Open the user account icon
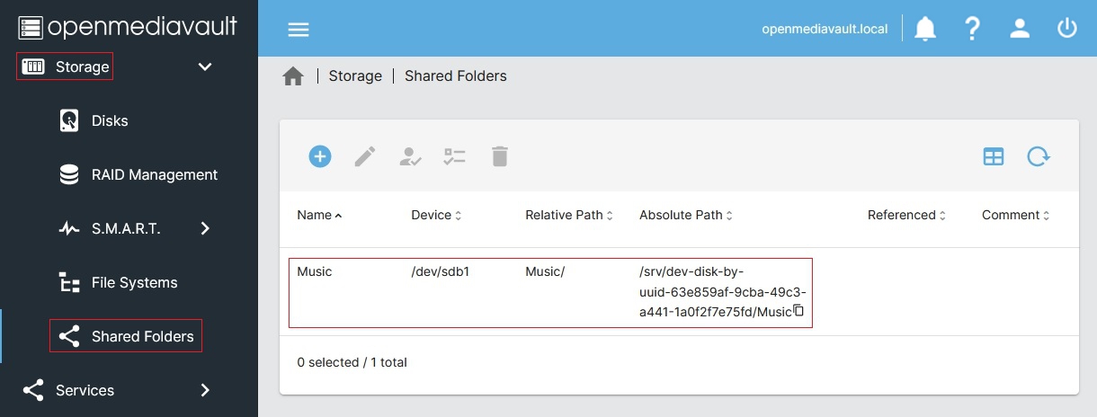1097x417 pixels. (1019, 29)
